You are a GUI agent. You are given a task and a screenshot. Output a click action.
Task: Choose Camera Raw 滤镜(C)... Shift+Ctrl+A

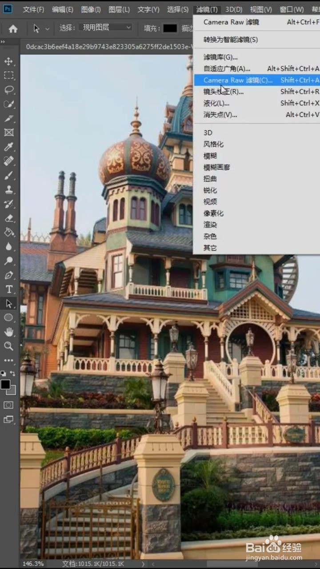pyautogui.click(x=257, y=80)
